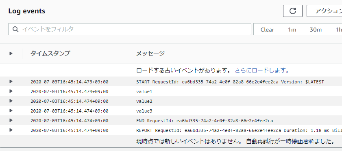Click the refresh log events button
Screen dimensions: 342x151
coord(293,11)
